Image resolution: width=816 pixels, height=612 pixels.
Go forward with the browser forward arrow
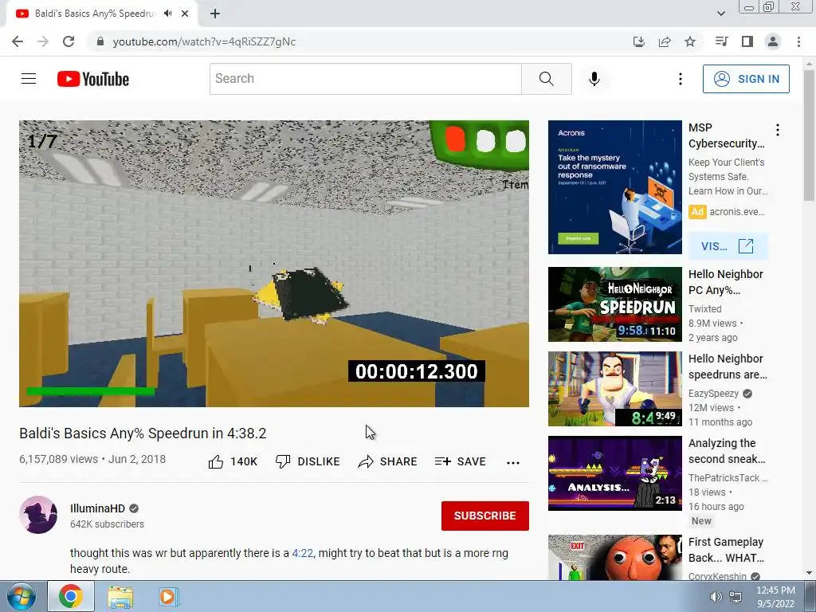[43, 41]
